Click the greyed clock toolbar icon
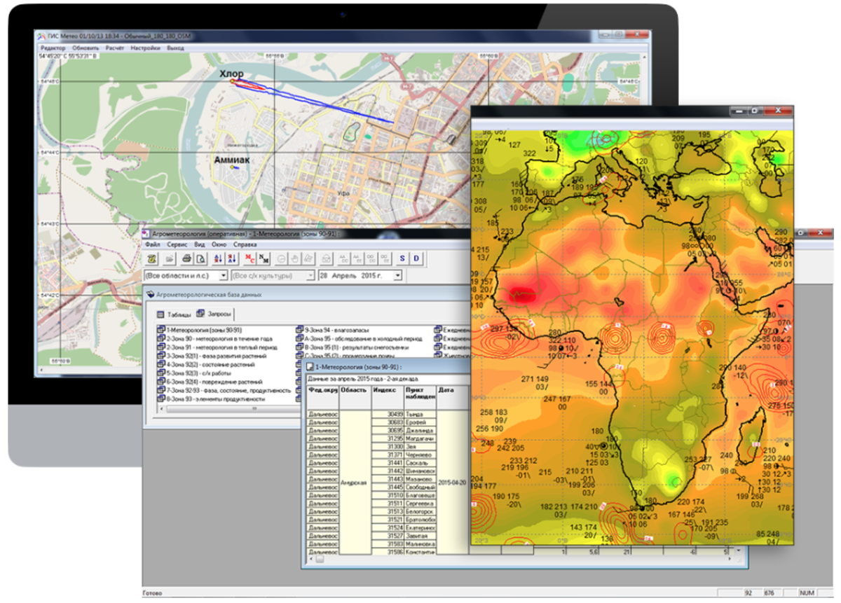Image resolution: width=841 pixels, height=603 pixels. click(x=280, y=259)
